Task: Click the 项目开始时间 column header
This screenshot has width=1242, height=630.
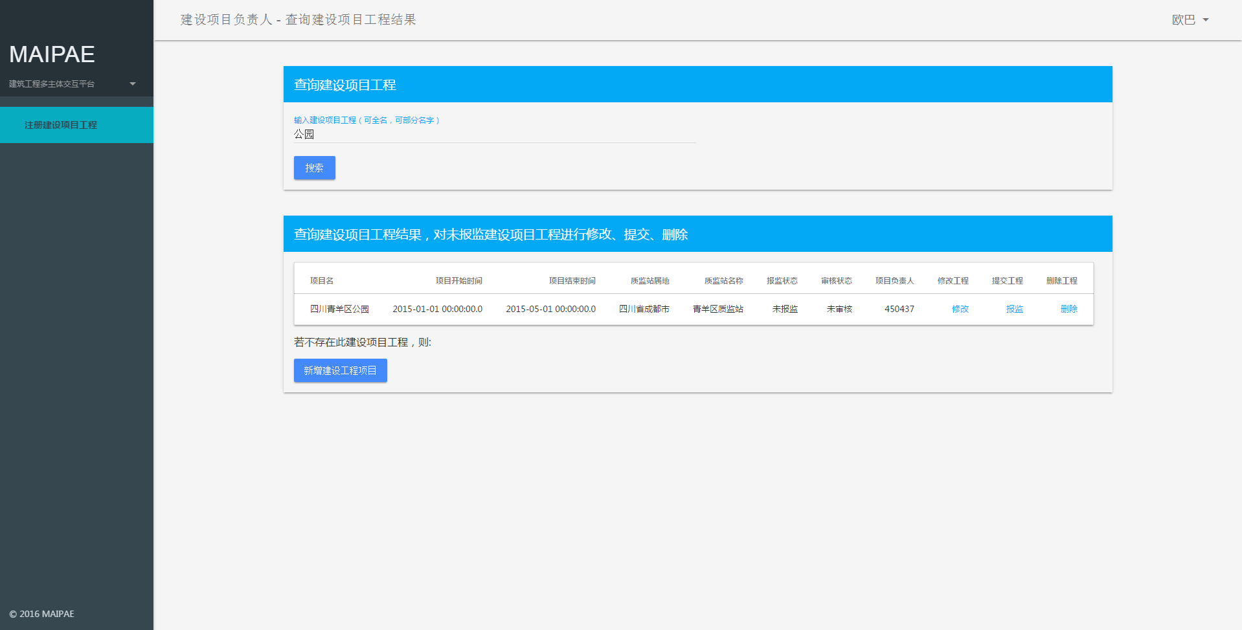Action: 458,280
